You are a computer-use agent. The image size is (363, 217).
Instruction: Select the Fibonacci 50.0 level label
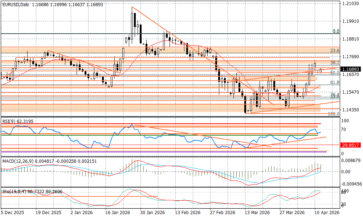[335, 73]
